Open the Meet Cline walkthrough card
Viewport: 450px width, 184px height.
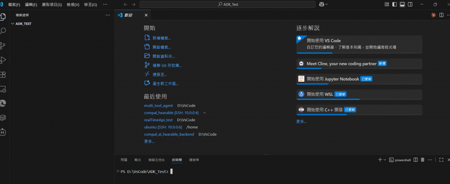(x=359, y=64)
